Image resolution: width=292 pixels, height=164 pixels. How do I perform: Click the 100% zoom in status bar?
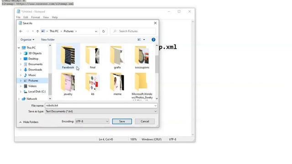coord(133,139)
